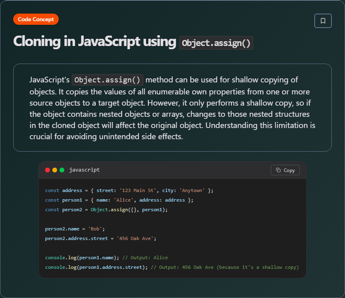The image size is (345, 298).
Task: Click the 'const address' code line
Action: click(129, 190)
